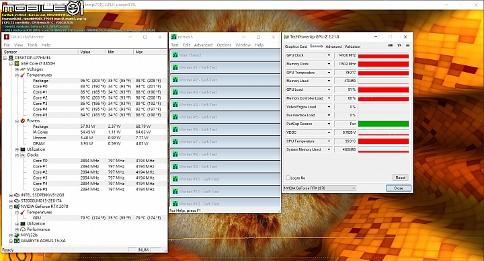
Task: Open Tools menu in HWMonitor
Action: (32, 45)
